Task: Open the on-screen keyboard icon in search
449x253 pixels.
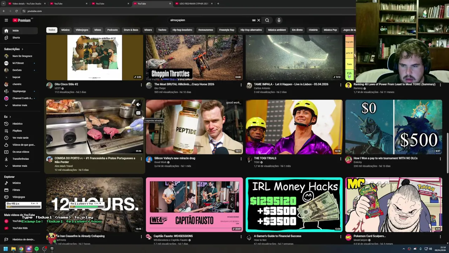Action: [x=254, y=20]
